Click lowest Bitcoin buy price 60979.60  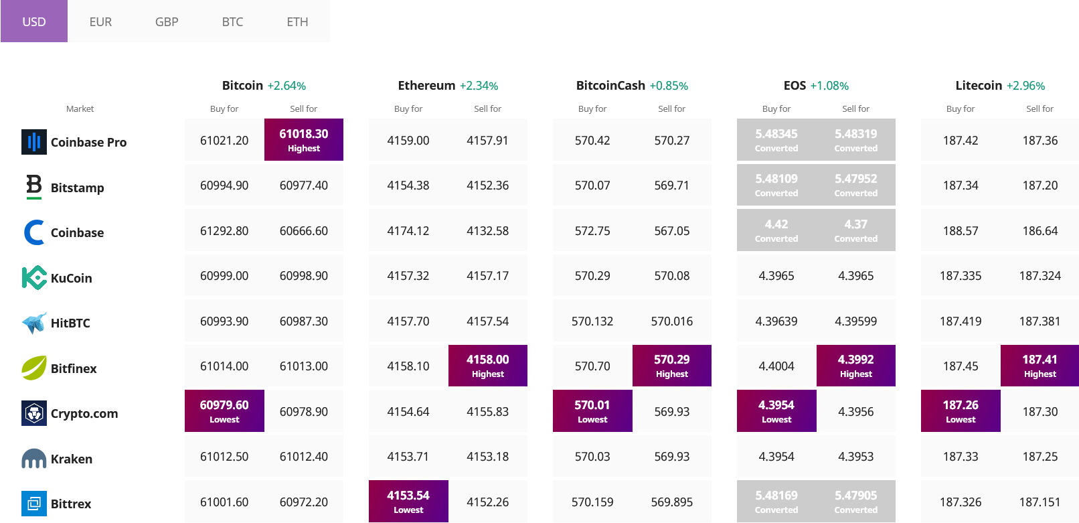224,411
